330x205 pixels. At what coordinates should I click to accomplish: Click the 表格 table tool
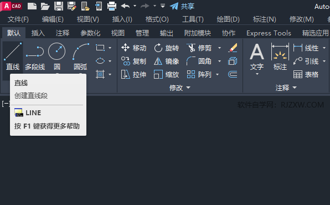[x=306, y=75]
